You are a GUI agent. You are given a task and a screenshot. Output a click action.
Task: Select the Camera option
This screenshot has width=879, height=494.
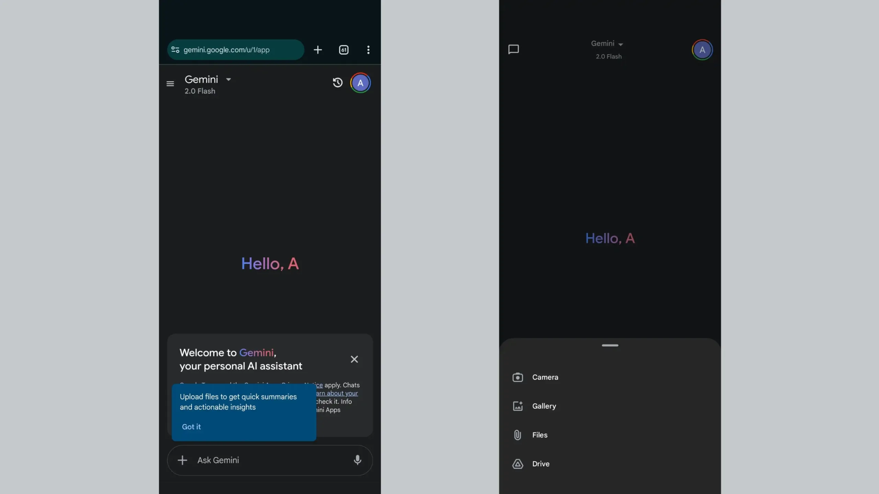(610, 377)
